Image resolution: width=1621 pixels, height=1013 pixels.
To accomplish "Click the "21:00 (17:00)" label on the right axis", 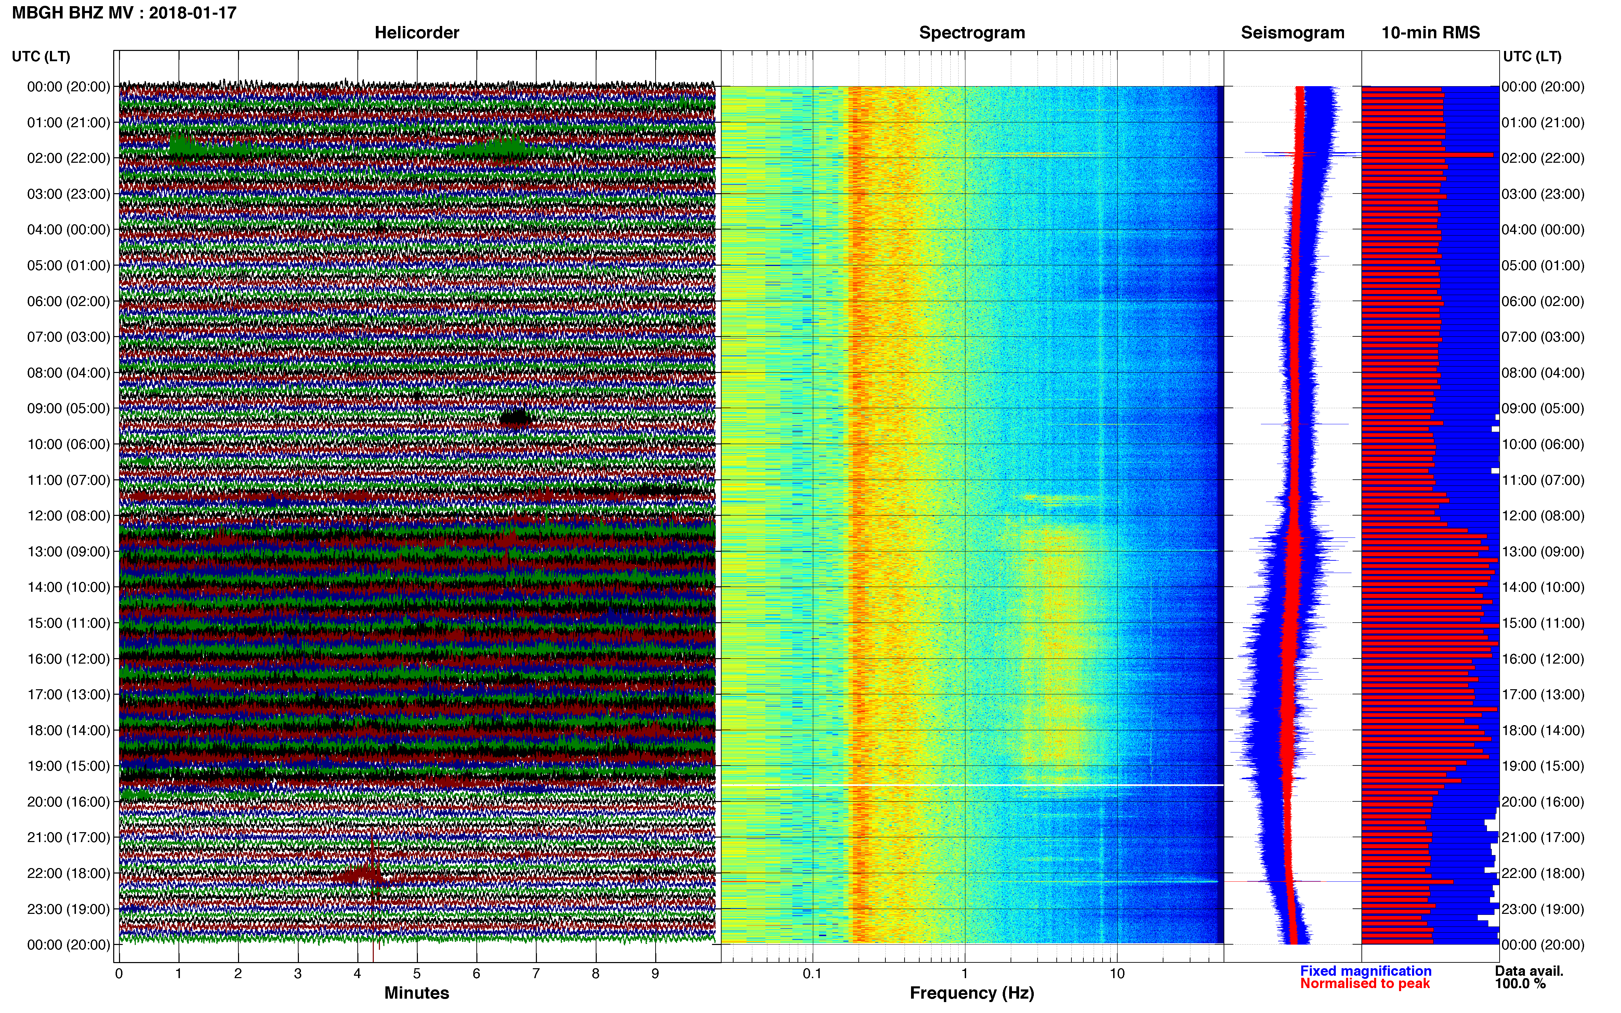I will coord(1543,838).
